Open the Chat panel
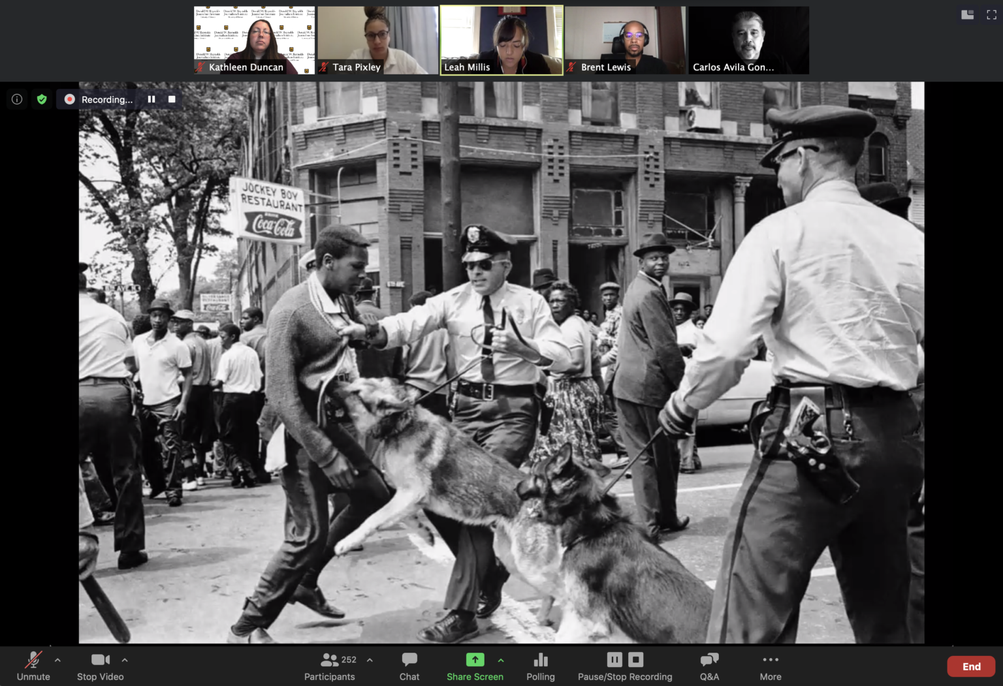 click(409, 666)
